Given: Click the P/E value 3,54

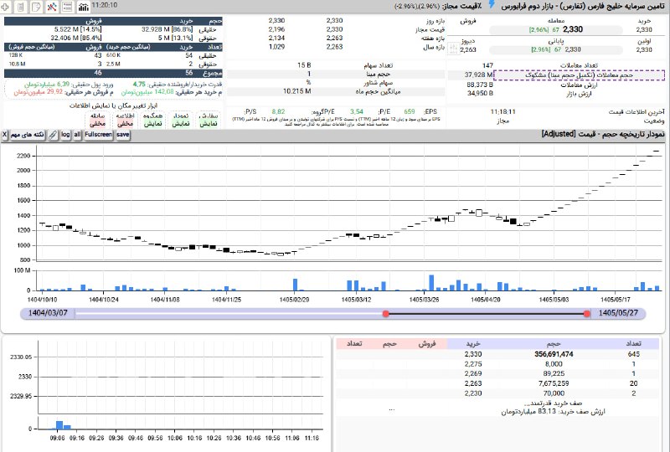Looking at the screenshot, I should (357, 111).
